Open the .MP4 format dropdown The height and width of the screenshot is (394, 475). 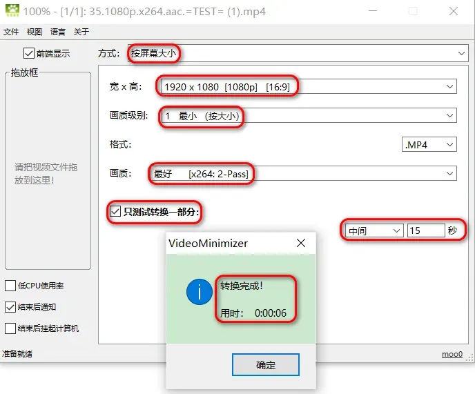(429, 144)
